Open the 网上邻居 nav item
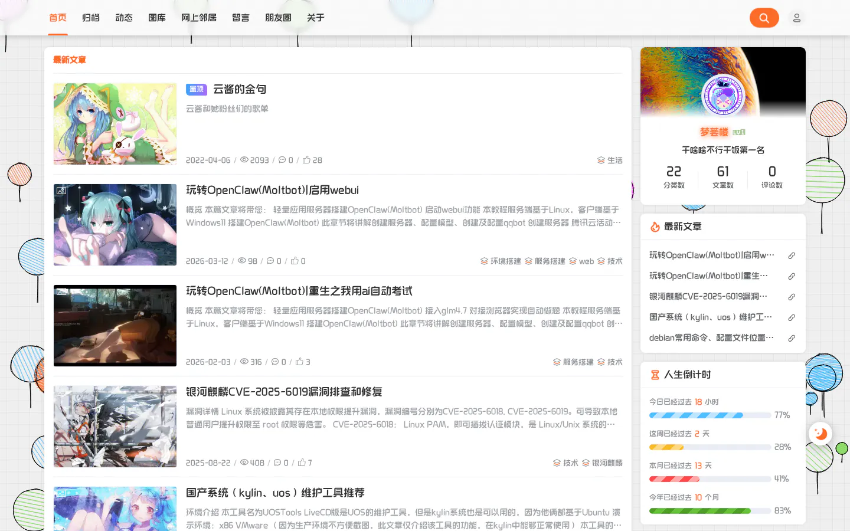 (x=199, y=18)
